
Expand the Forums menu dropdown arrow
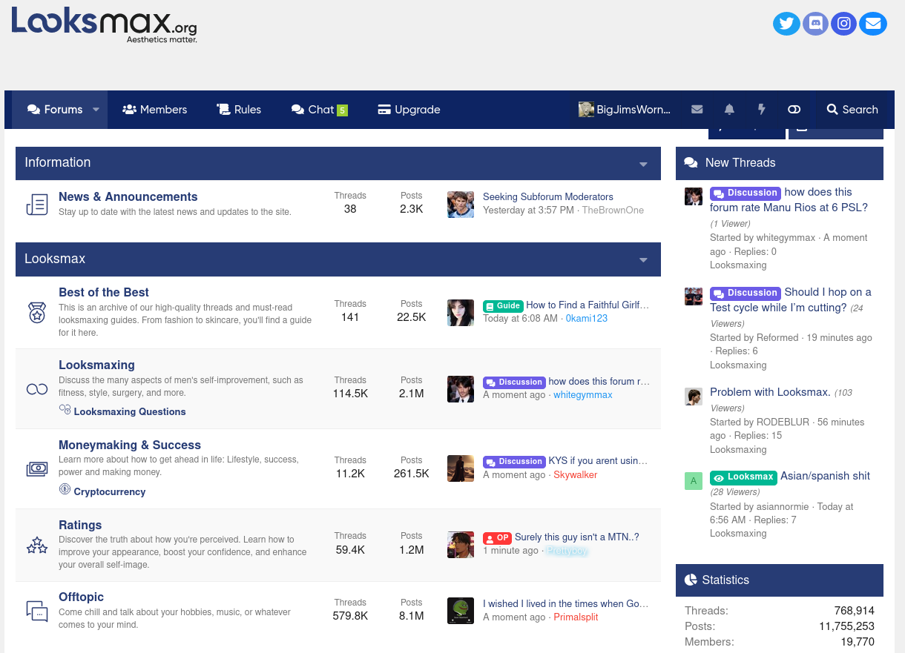point(96,110)
